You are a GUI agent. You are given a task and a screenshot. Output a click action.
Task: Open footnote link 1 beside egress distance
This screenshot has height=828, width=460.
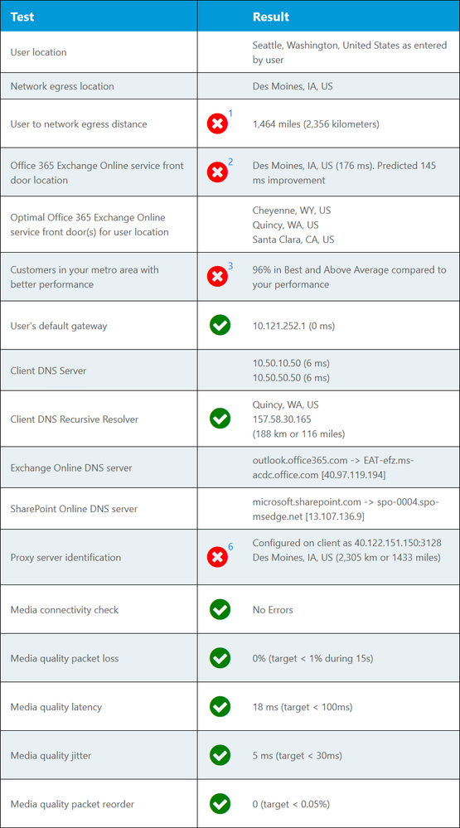click(230, 113)
